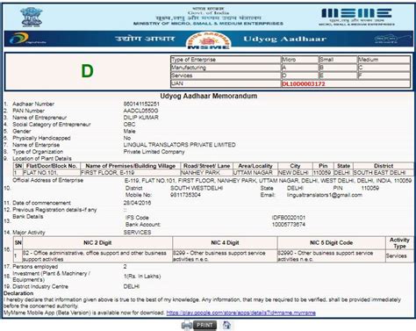Select the bank account number 10005773874

point(289,225)
